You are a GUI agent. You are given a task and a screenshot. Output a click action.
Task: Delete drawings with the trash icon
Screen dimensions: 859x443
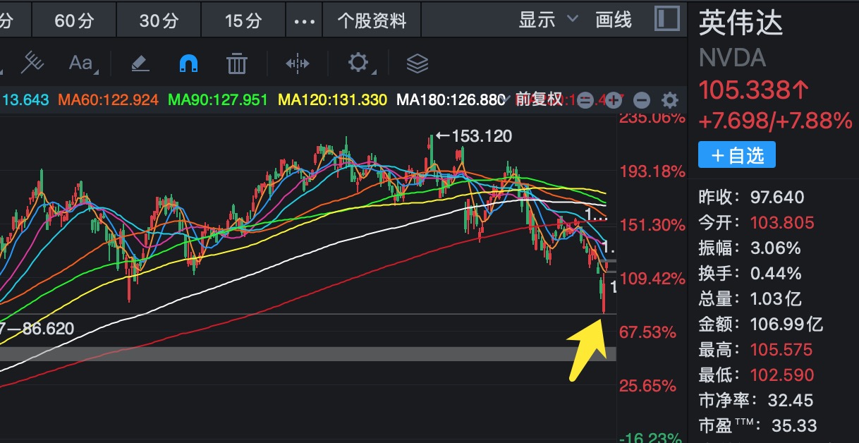[237, 63]
